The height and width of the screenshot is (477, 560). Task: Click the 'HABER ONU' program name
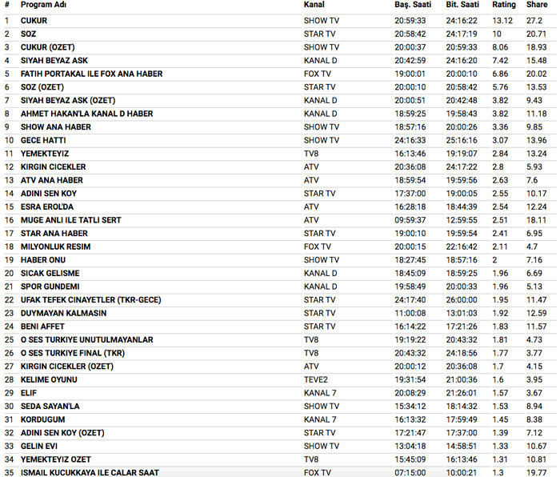point(43,260)
